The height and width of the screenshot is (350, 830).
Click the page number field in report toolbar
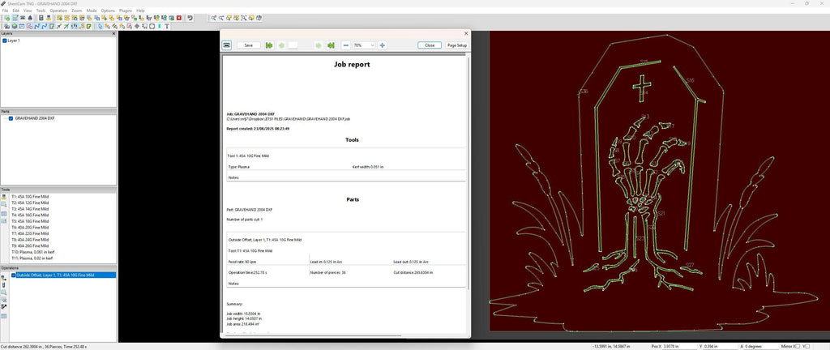(x=293, y=45)
